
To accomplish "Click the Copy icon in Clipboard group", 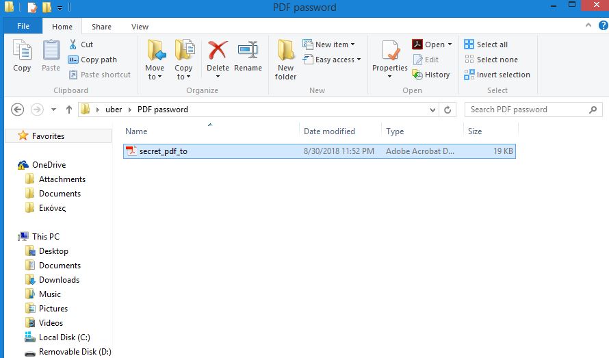I will (22, 51).
